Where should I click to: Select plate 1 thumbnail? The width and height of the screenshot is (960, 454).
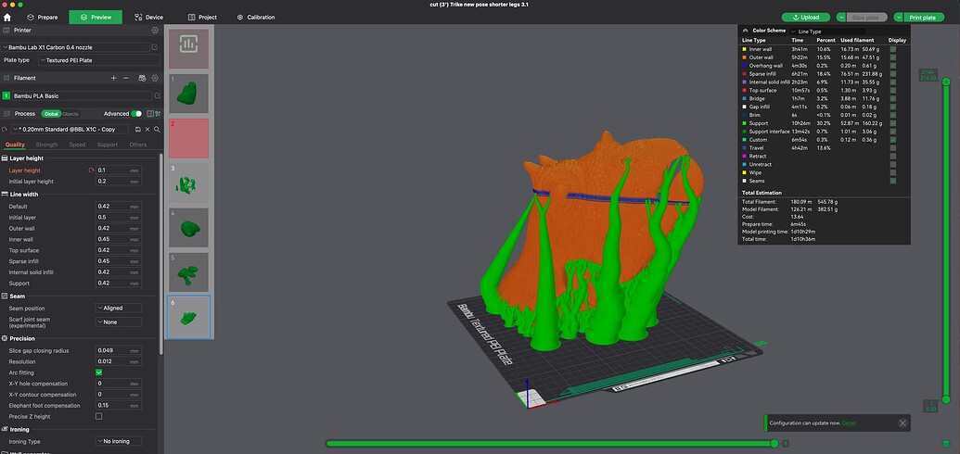pyautogui.click(x=188, y=94)
